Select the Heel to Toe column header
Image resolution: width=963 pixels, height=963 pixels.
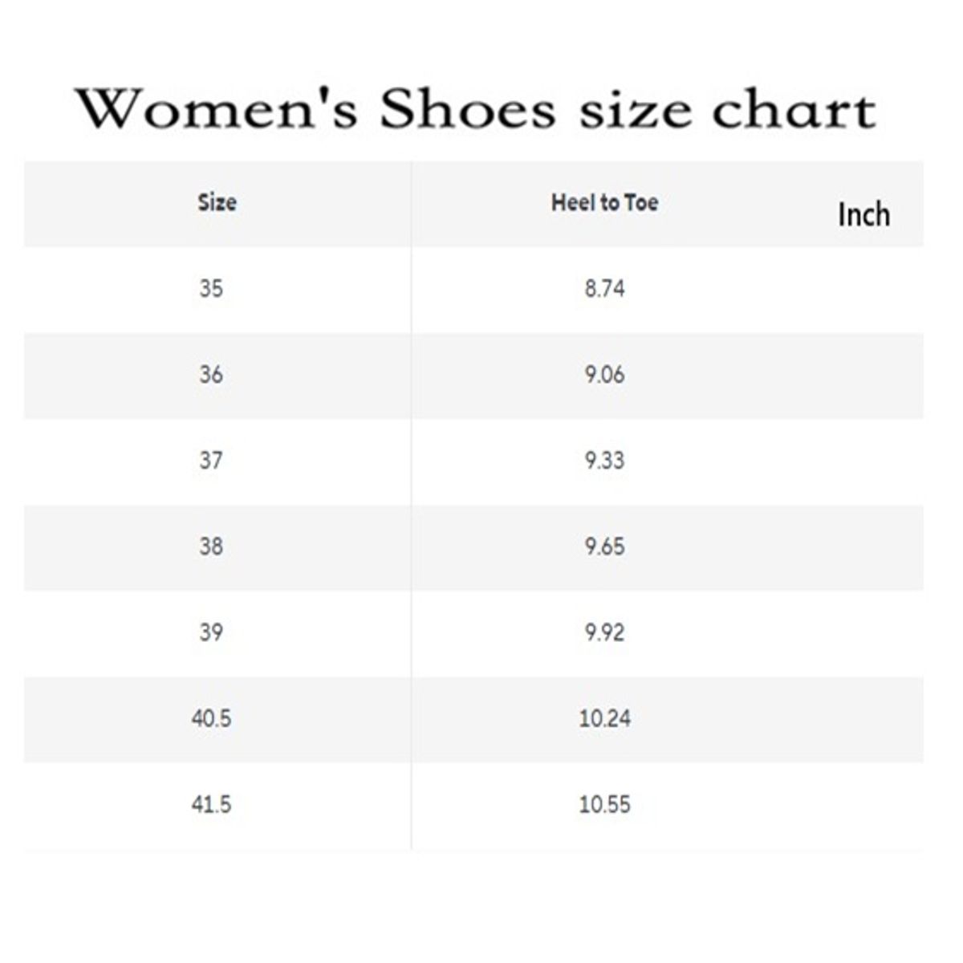(604, 202)
